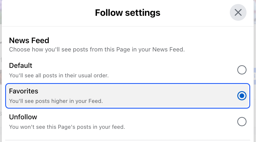Click 'You won't see this Page's posts' text

tap(67, 127)
